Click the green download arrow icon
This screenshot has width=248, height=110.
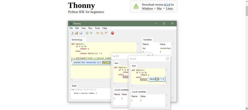(136, 6)
